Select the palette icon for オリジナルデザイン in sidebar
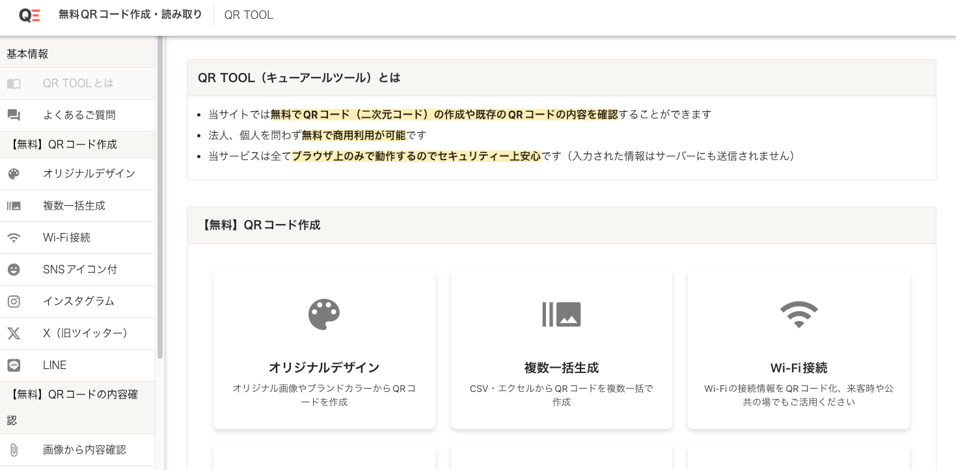 click(x=15, y=174)
